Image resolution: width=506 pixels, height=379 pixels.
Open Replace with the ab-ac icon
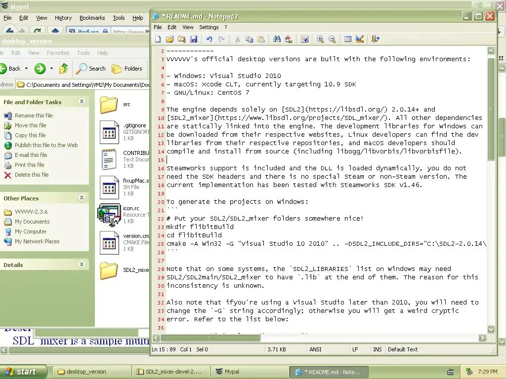(289, 39)
